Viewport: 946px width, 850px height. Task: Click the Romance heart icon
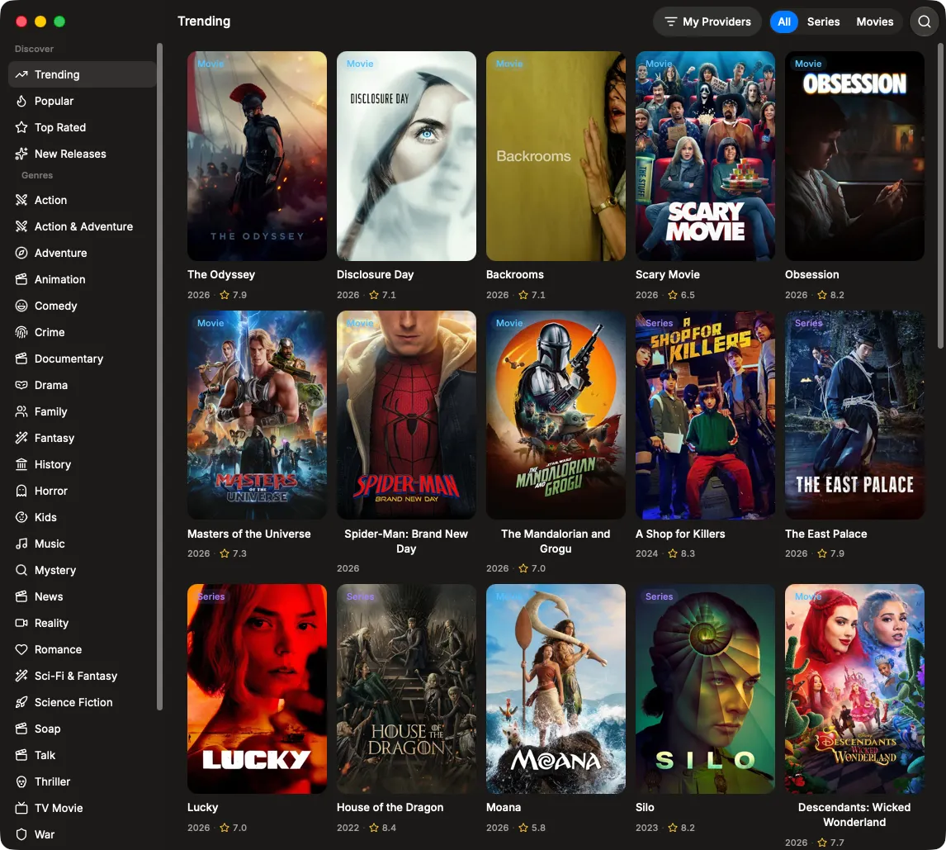click(x=21, y=649)
